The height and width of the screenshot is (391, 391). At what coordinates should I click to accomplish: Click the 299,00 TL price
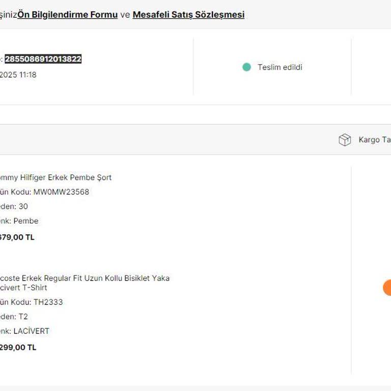18,348
